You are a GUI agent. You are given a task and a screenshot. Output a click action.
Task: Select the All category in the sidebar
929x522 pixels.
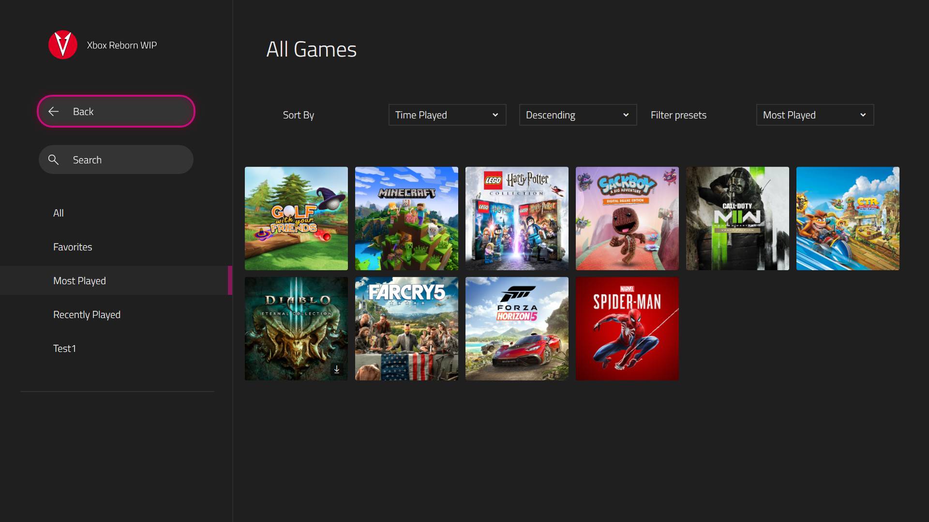point(59,213)
